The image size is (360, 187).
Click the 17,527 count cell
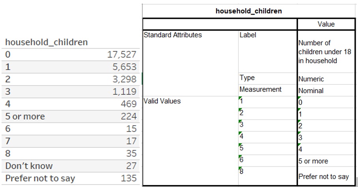122,55
